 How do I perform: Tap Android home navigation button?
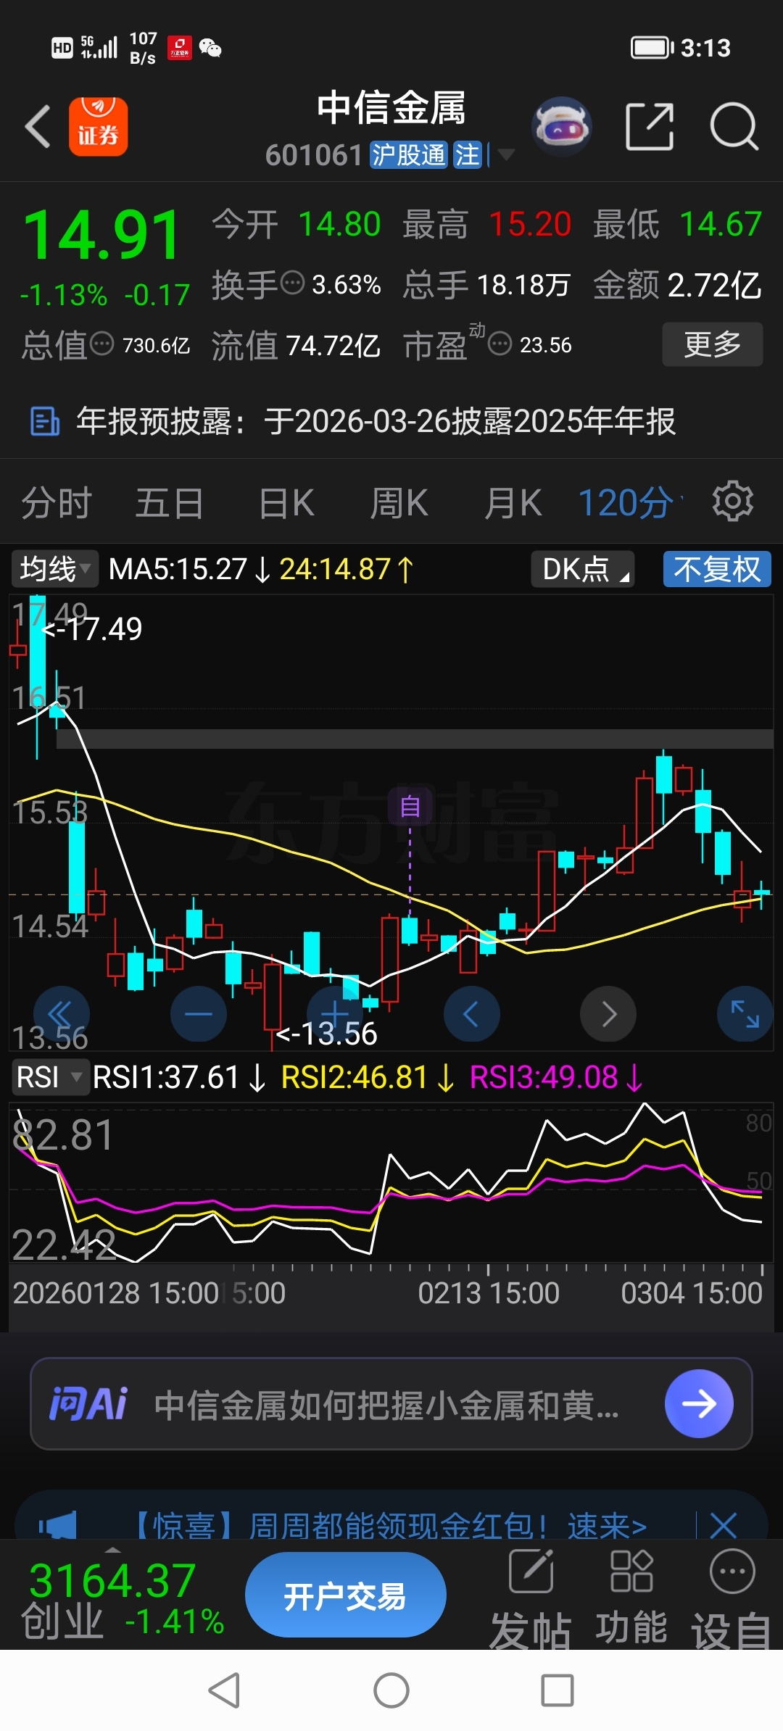391,1690
